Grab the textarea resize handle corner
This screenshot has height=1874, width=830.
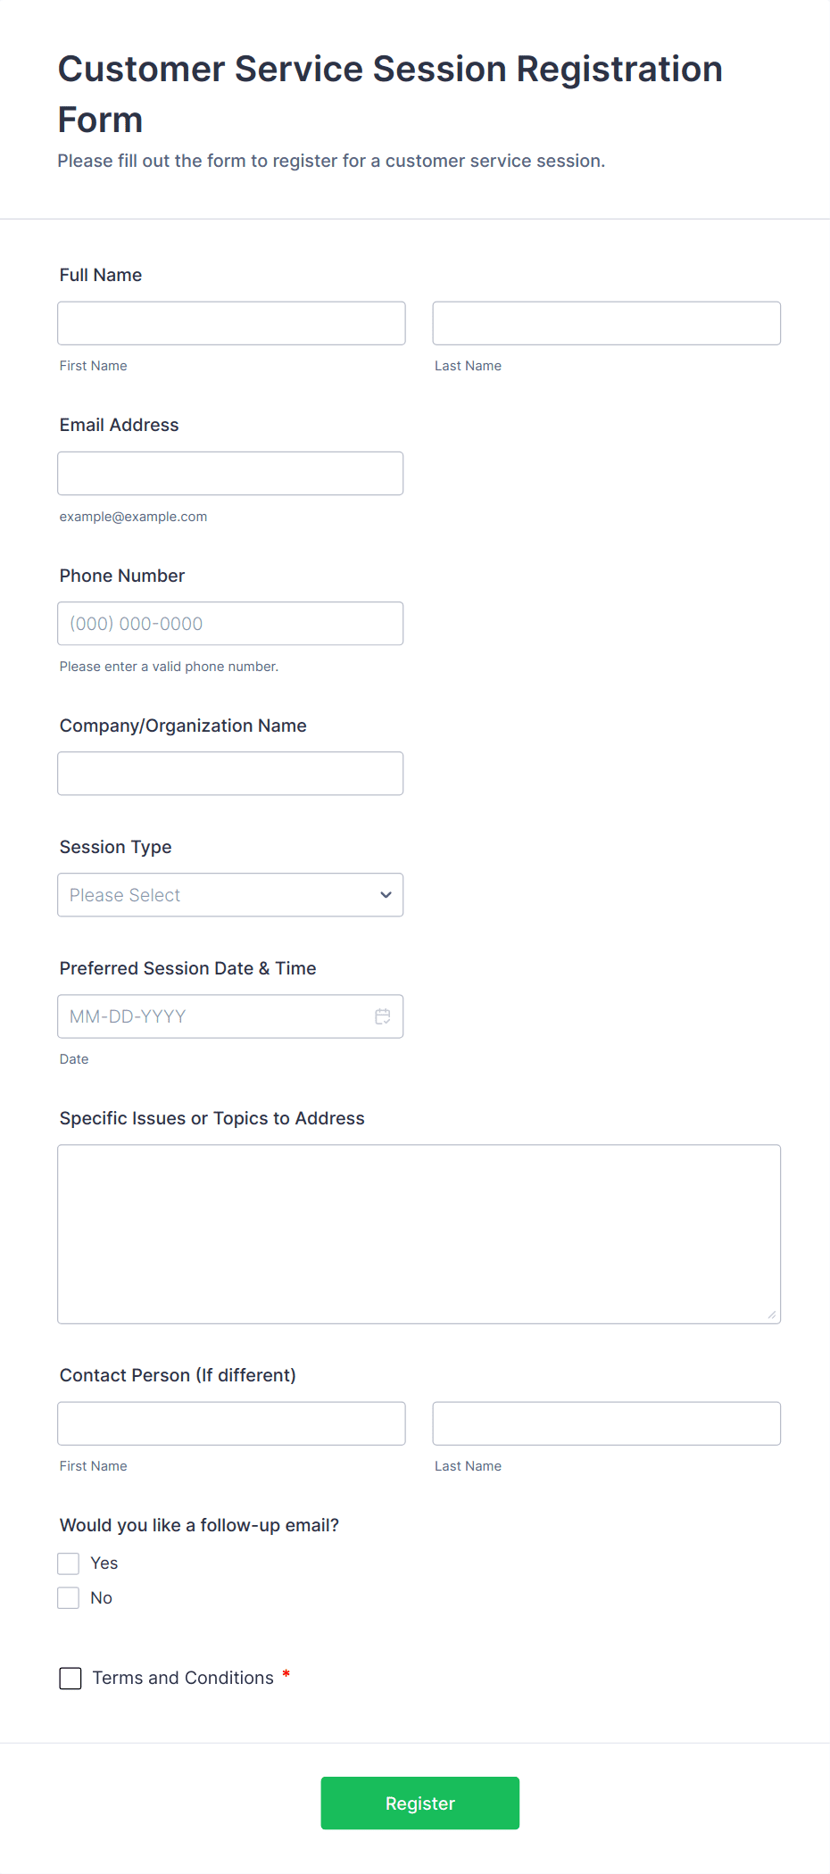772,1314
